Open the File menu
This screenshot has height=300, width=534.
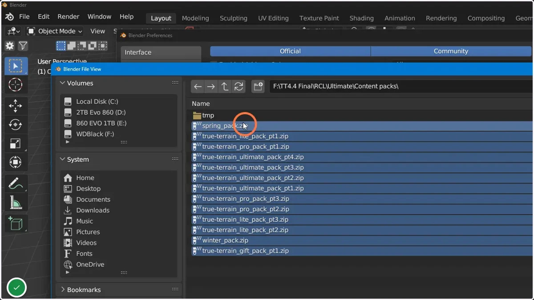[24, 16]
